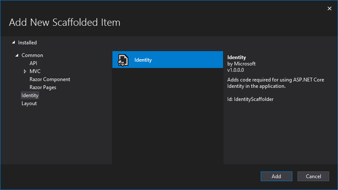Collapse the Common node arrow

[17, 55]
